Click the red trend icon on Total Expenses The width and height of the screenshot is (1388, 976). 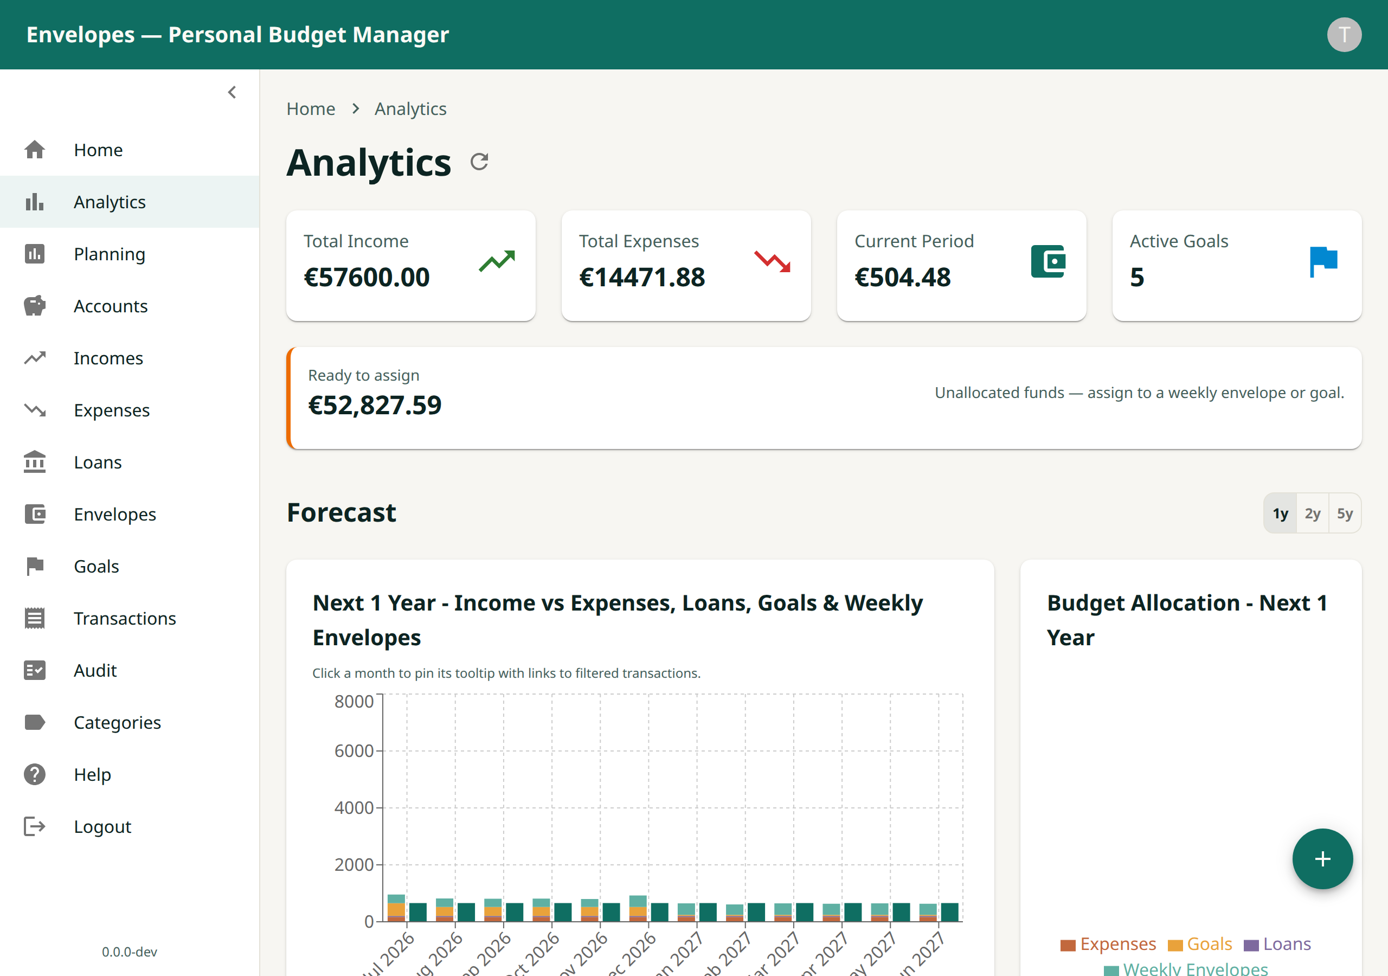773,261
